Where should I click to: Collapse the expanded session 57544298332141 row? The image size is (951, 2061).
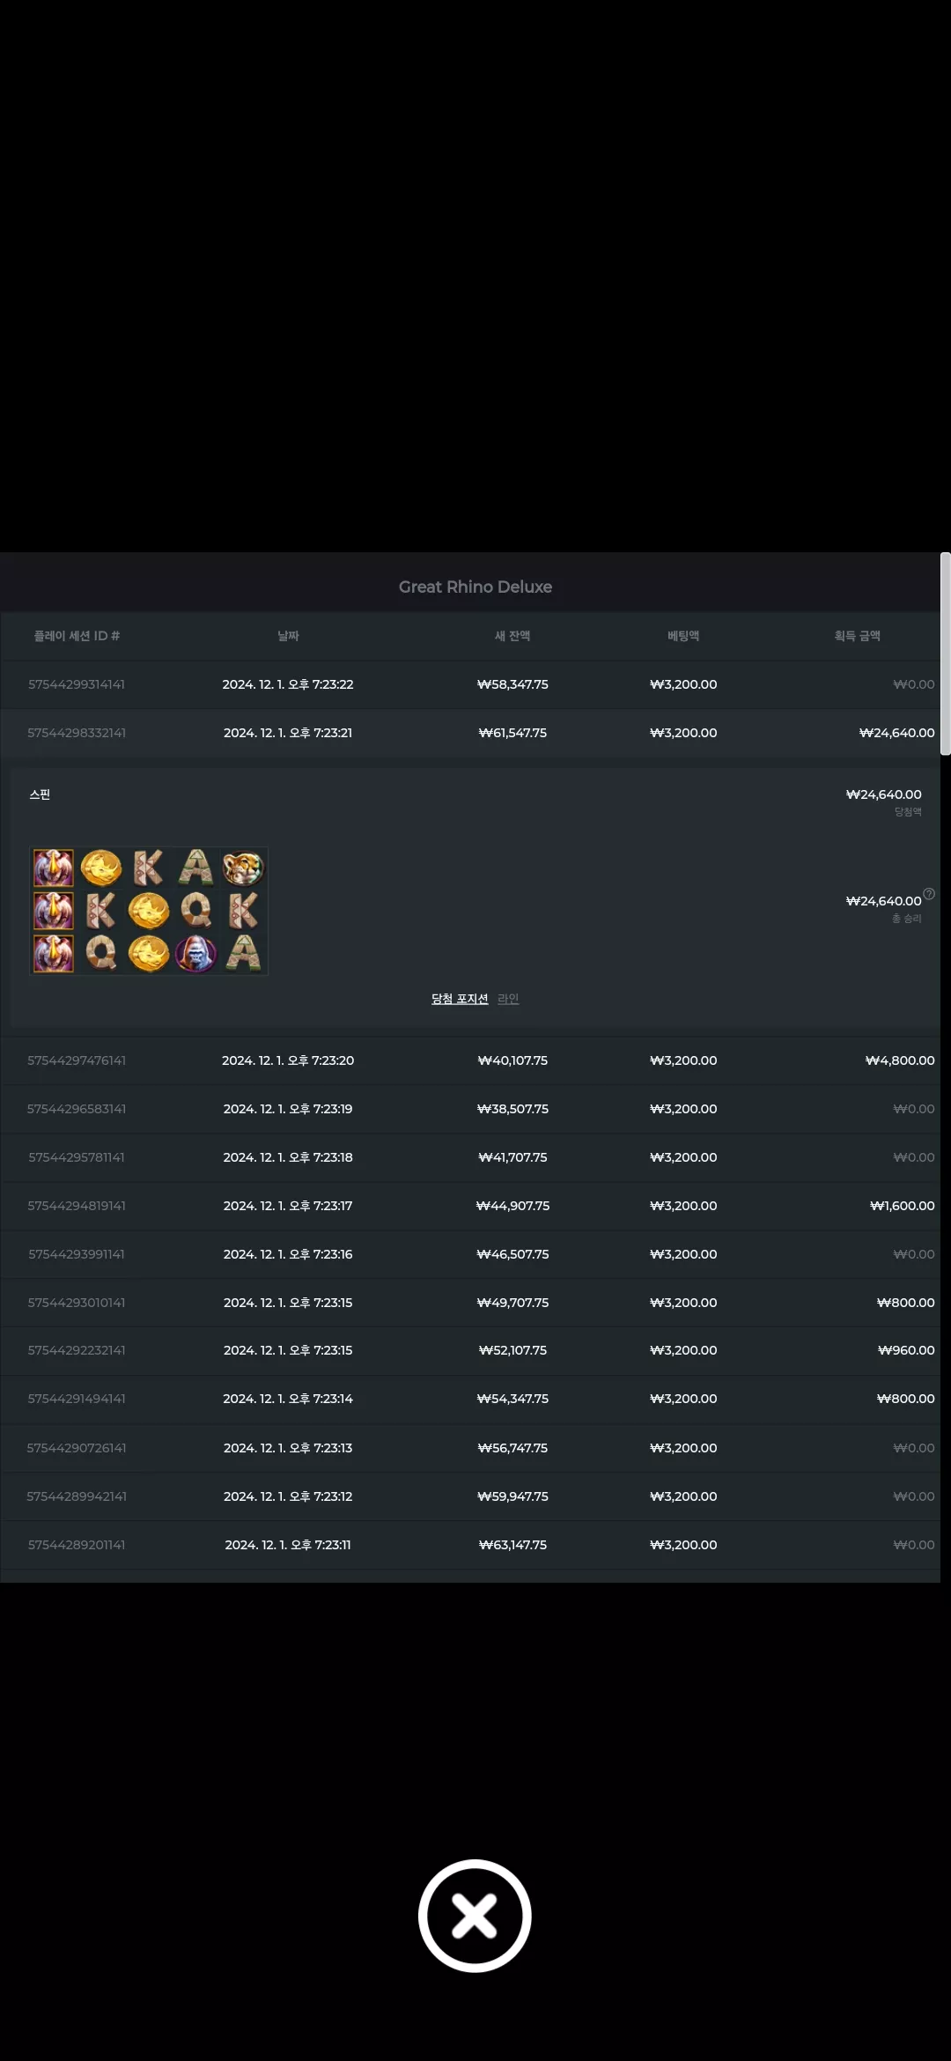coord(470,733)
